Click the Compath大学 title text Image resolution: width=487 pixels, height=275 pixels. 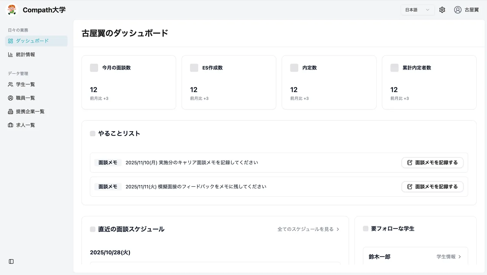click(x=44, y=10)
